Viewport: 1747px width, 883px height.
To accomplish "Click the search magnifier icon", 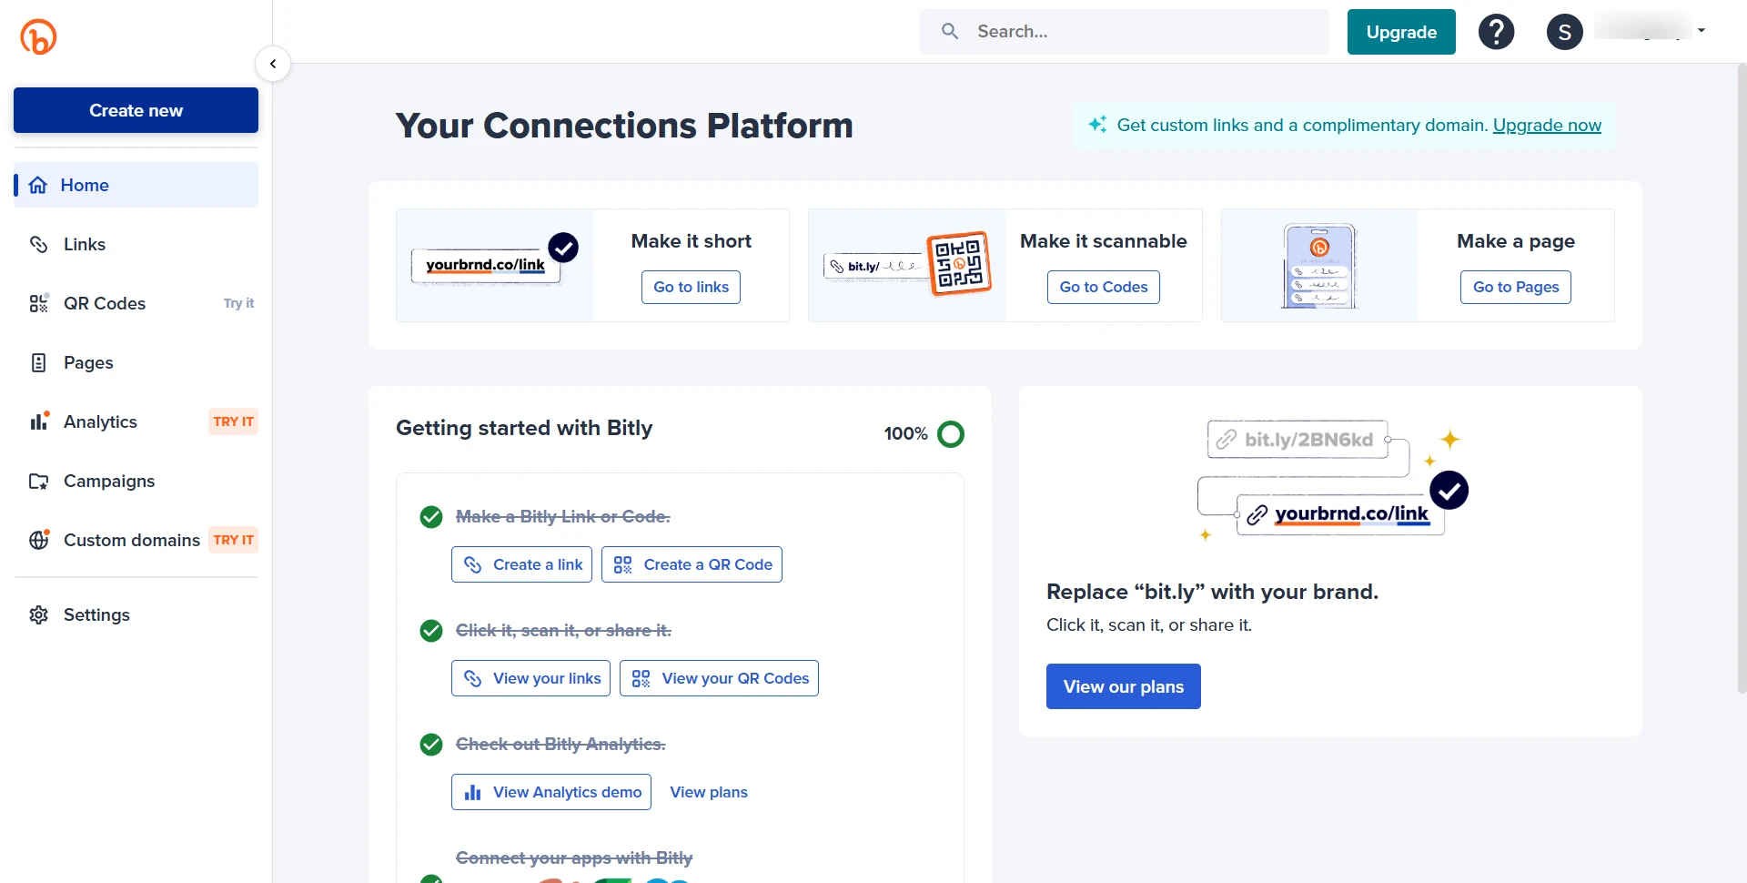I will (x=949, y=30).
